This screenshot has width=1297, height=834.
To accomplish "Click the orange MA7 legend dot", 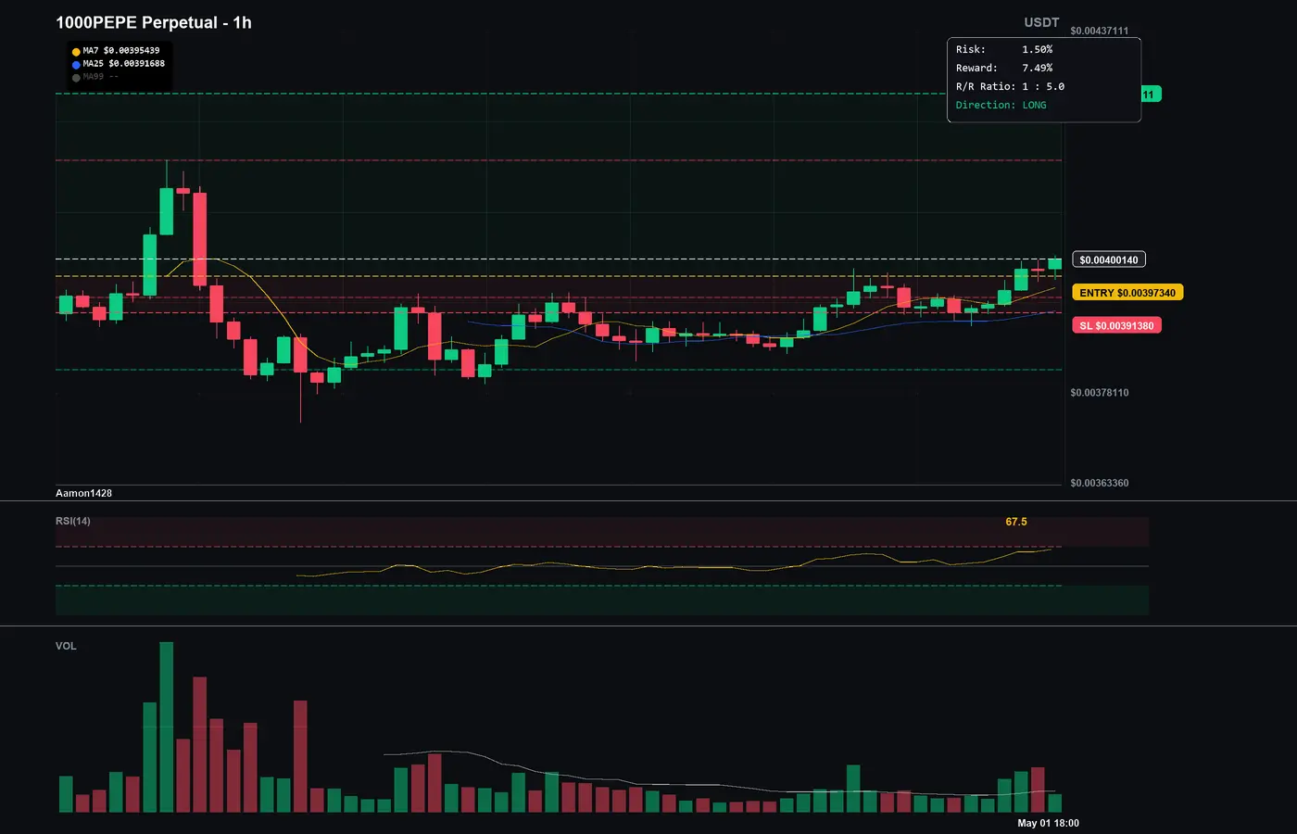I will point(76,52).
